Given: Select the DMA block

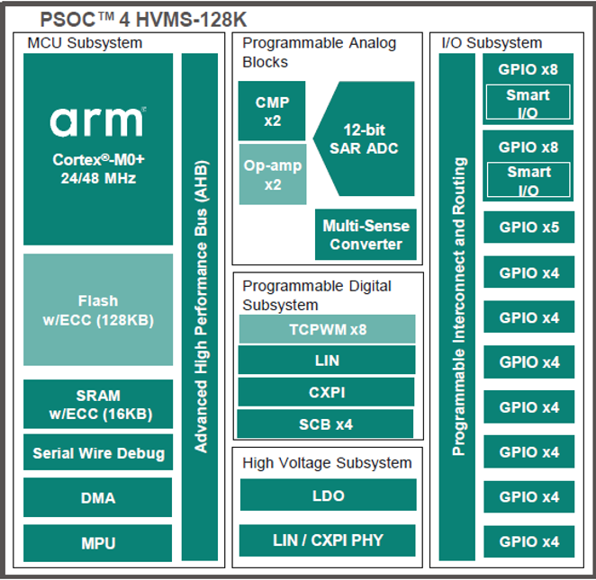Looking at the screenshot, I should click(98, 497).
